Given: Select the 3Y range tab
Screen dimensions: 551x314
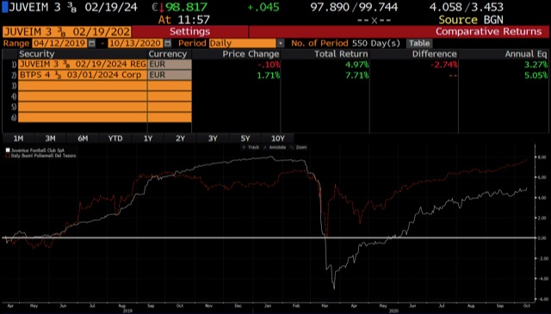Looking at the screenshot, I should click(x=213, y=139).
